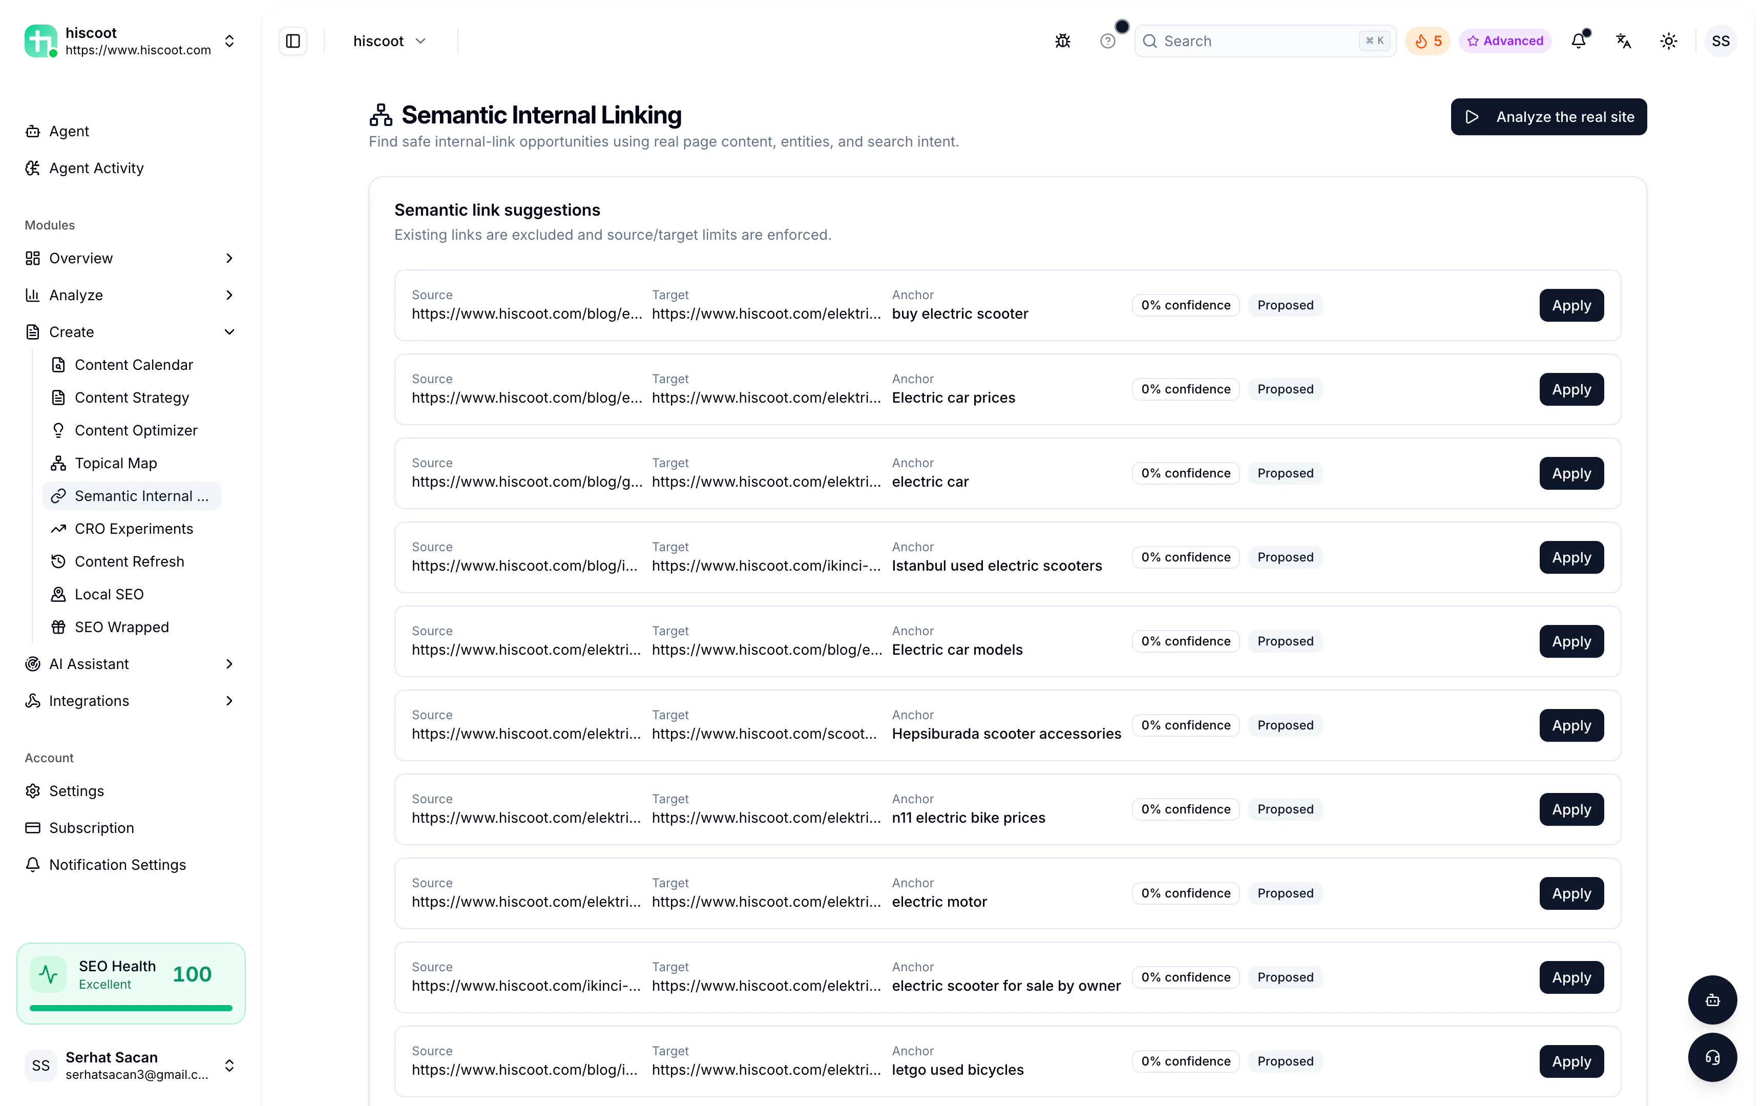
Task: Open Settings under Account
Action: (x=131, y=791)
